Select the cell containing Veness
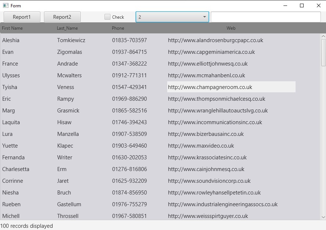The width and height of the screenshot is (326, 230). 66,87
